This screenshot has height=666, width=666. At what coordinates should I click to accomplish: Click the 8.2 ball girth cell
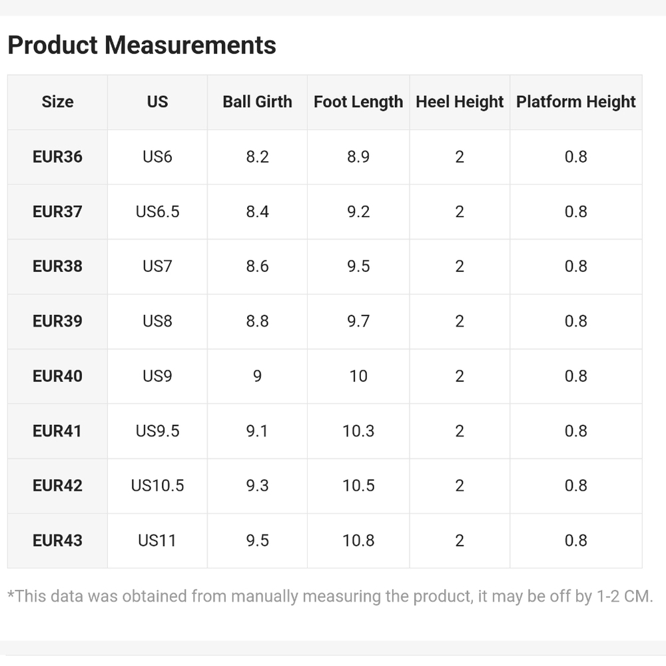[257, 157]
